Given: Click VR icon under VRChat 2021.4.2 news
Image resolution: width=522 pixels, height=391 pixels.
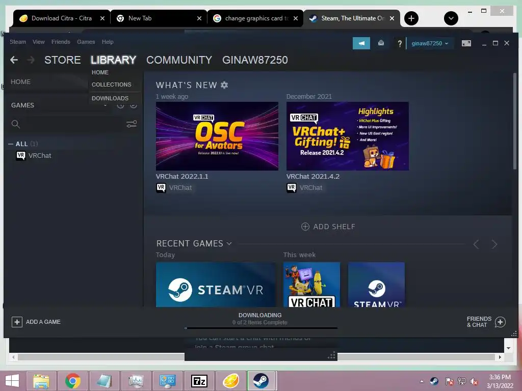Looking at the screenshot, I should 291,188.
